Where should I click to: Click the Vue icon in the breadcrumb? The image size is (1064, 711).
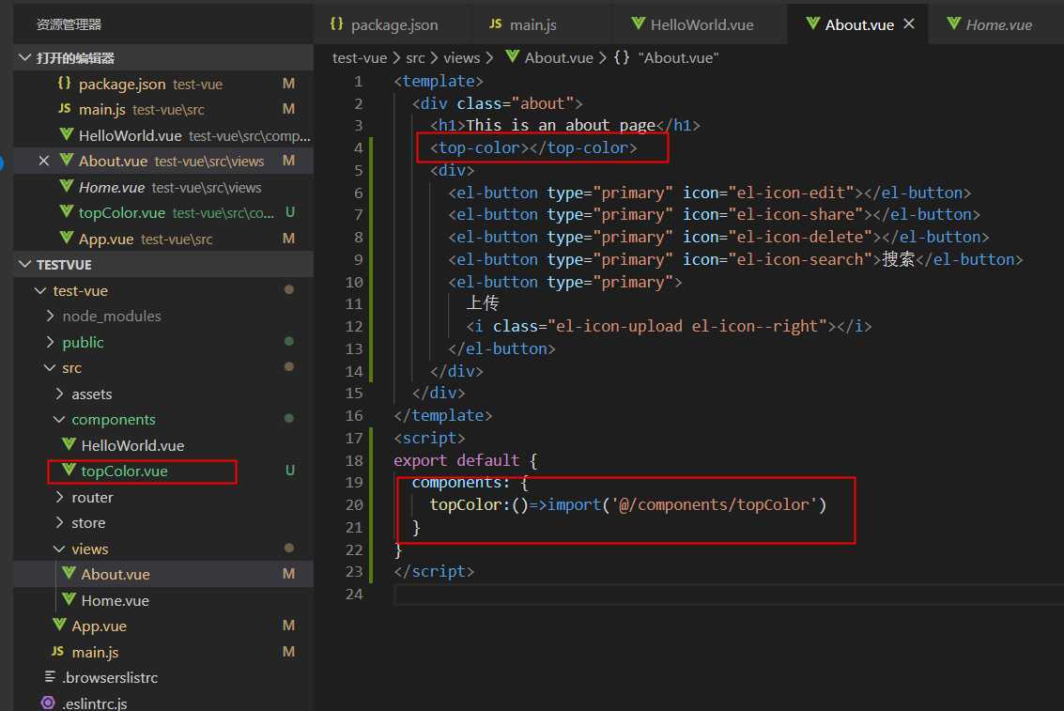click(x=513, y=56)
